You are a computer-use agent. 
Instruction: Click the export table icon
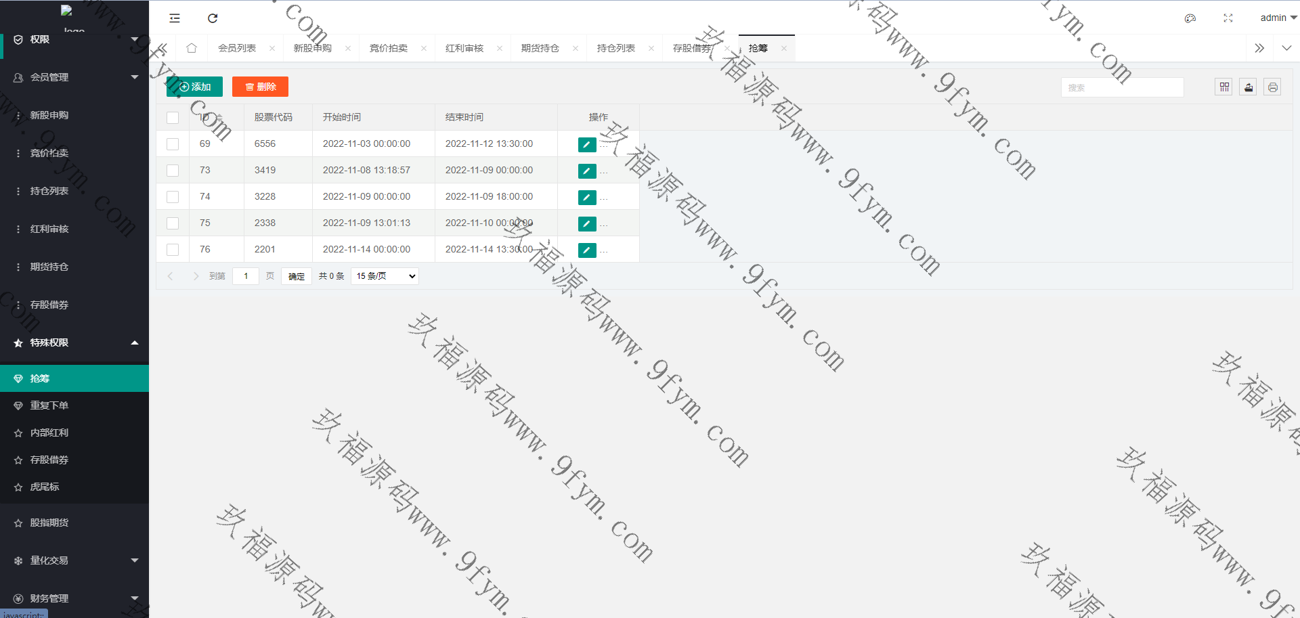point(1248,87)
